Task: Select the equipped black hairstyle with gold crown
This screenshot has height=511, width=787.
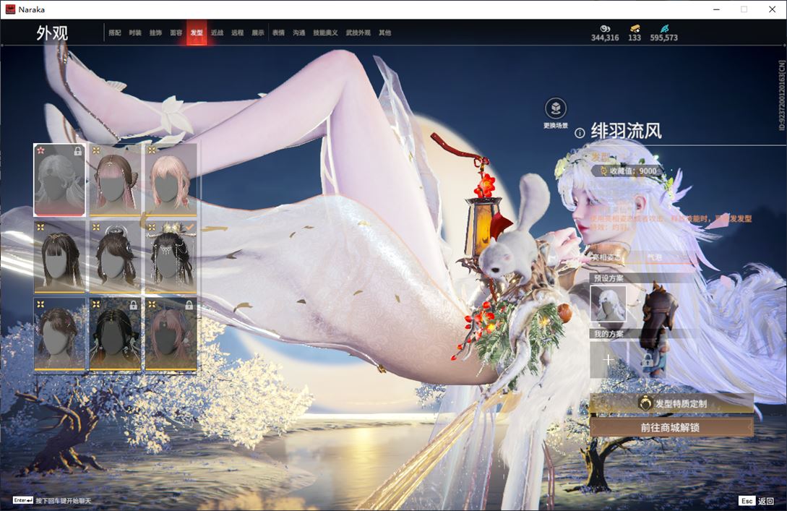Action: [171, 257]
